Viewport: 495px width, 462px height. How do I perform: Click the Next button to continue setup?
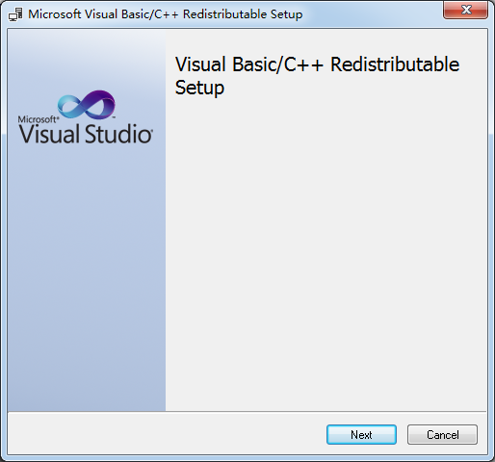point(361,435)
